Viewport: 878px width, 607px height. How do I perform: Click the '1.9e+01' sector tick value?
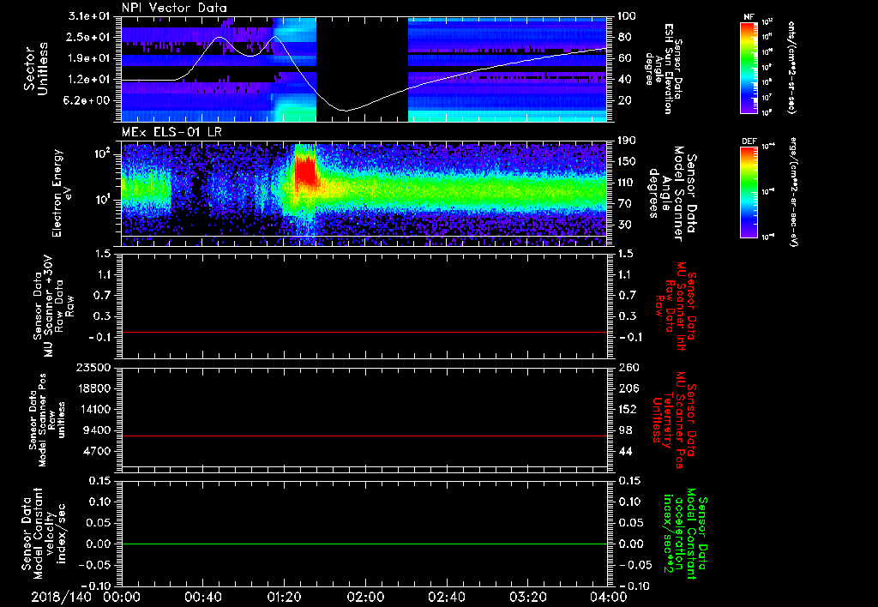click(x=90, y=58)
